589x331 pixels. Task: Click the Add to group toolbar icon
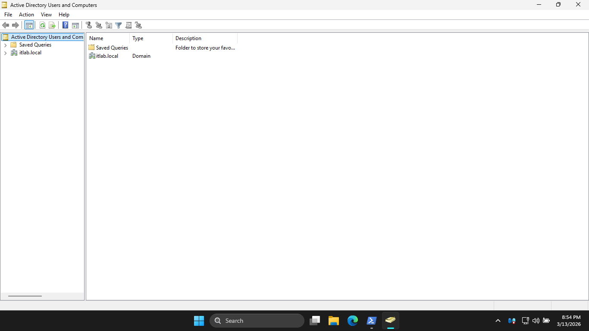(x=138, y=25)
